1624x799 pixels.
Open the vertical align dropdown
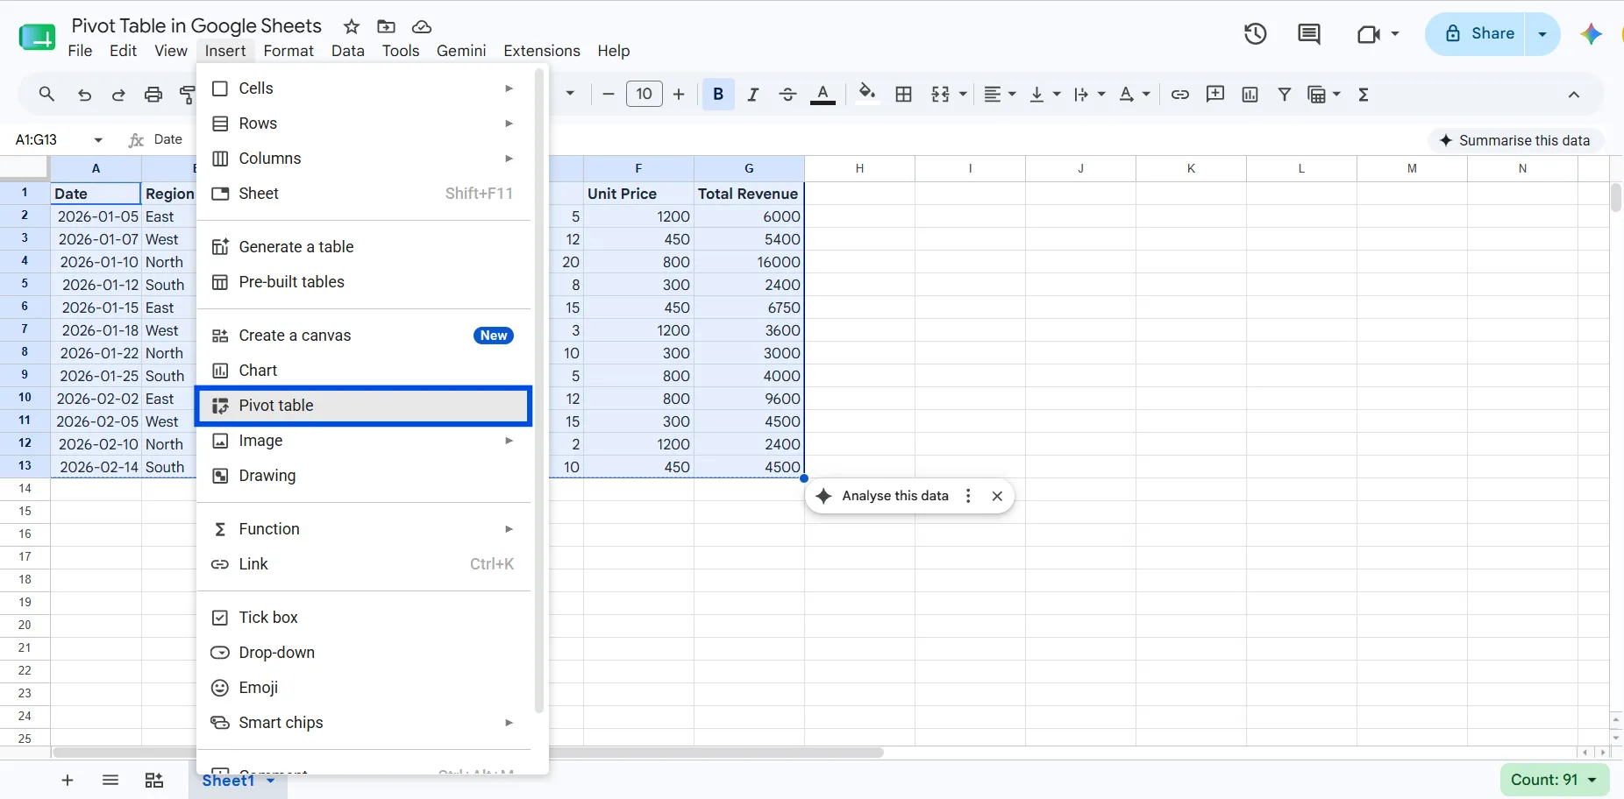tap(1044, 95)
